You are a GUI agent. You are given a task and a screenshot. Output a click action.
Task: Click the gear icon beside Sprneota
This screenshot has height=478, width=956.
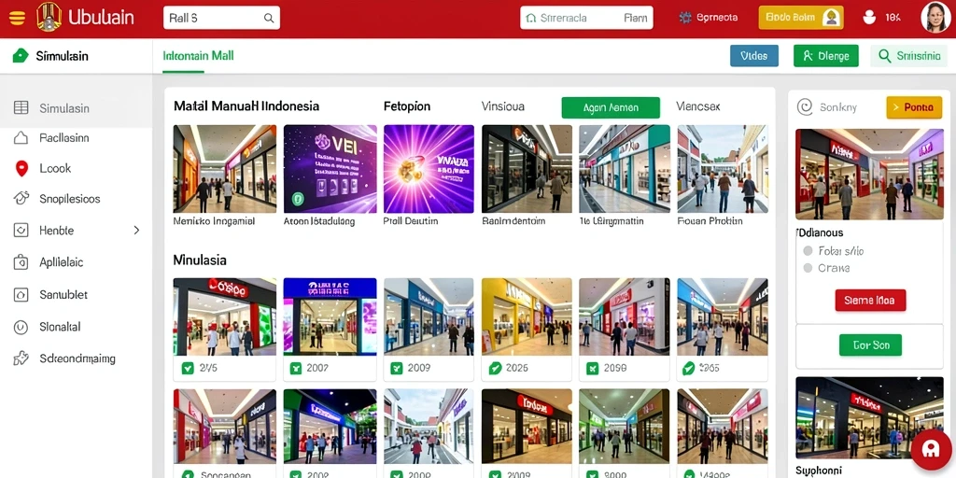[685, 19]
